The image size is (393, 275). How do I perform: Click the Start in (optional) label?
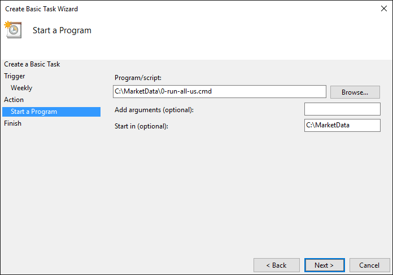[x=141, y=126]
